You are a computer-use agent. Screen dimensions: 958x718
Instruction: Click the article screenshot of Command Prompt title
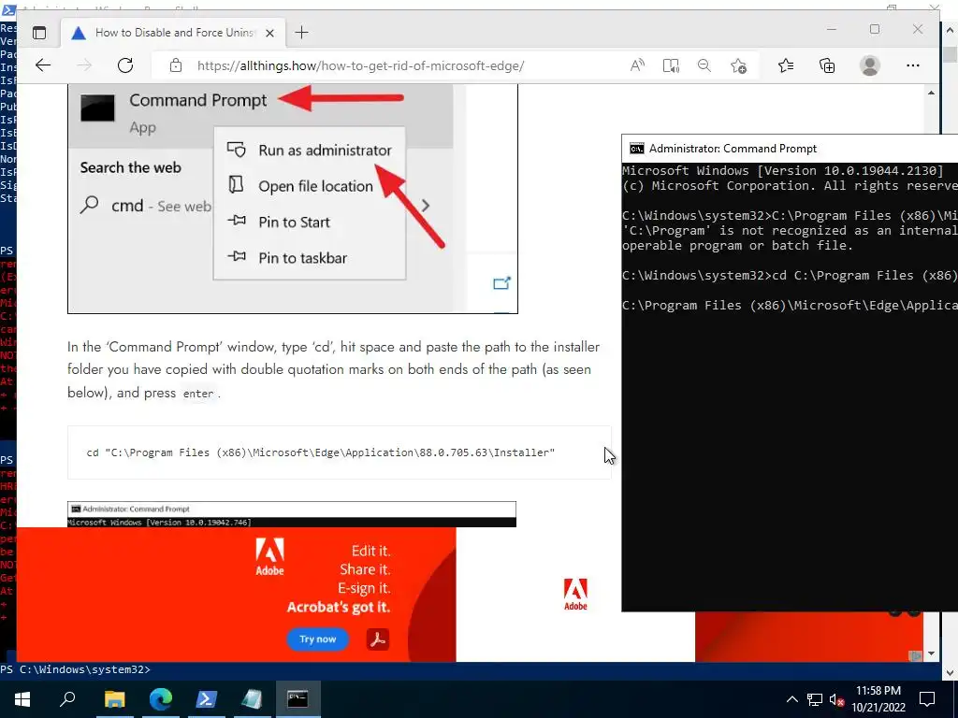click(x=292, y=514)
